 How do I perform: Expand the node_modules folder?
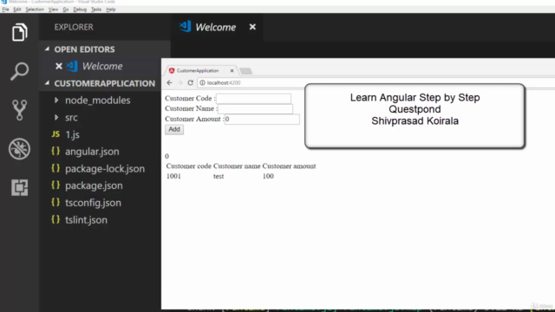pyautogui.click(x=97, y=101)
